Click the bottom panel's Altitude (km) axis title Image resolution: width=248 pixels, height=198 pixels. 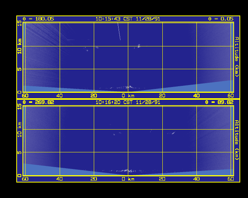[237, 140]
